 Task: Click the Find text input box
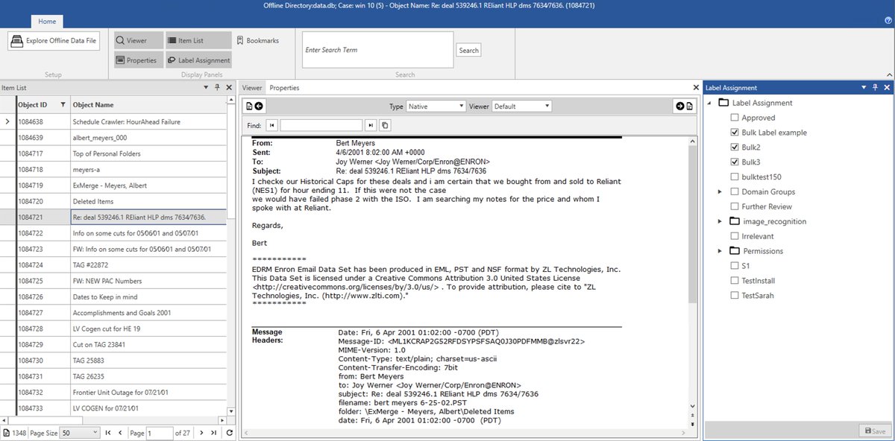coord(321,125)
